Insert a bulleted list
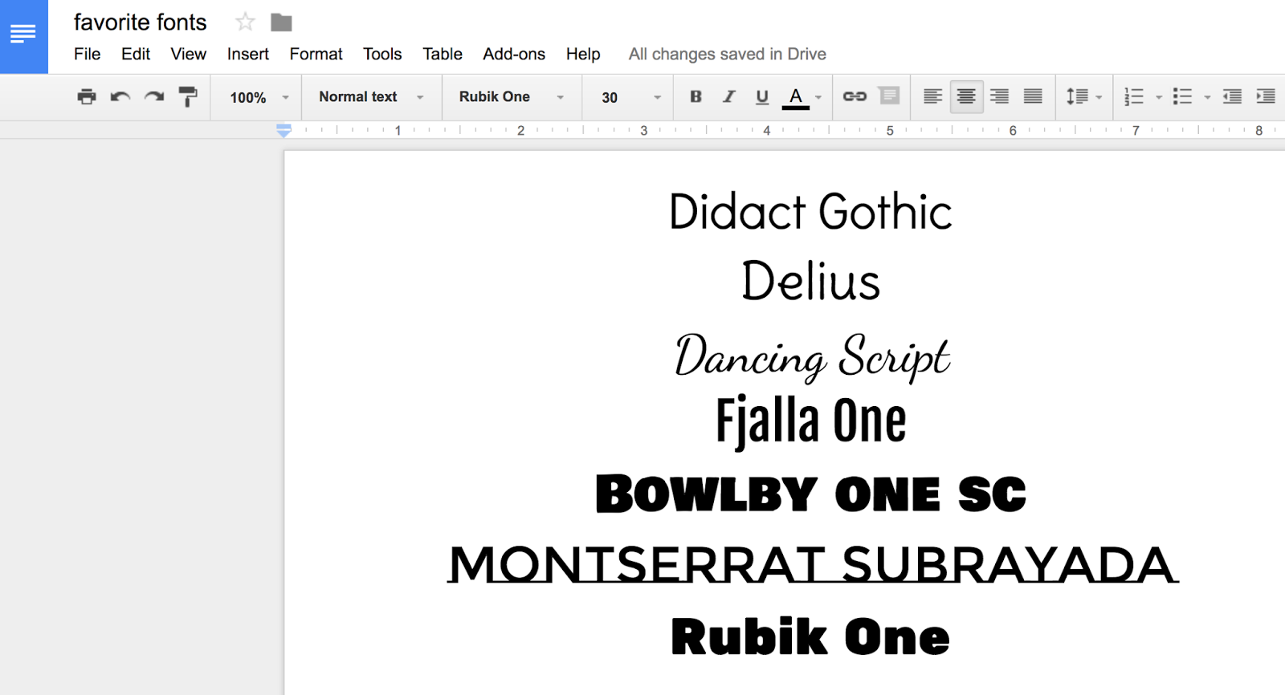The image size is (1285, 695). [1182, 96]
